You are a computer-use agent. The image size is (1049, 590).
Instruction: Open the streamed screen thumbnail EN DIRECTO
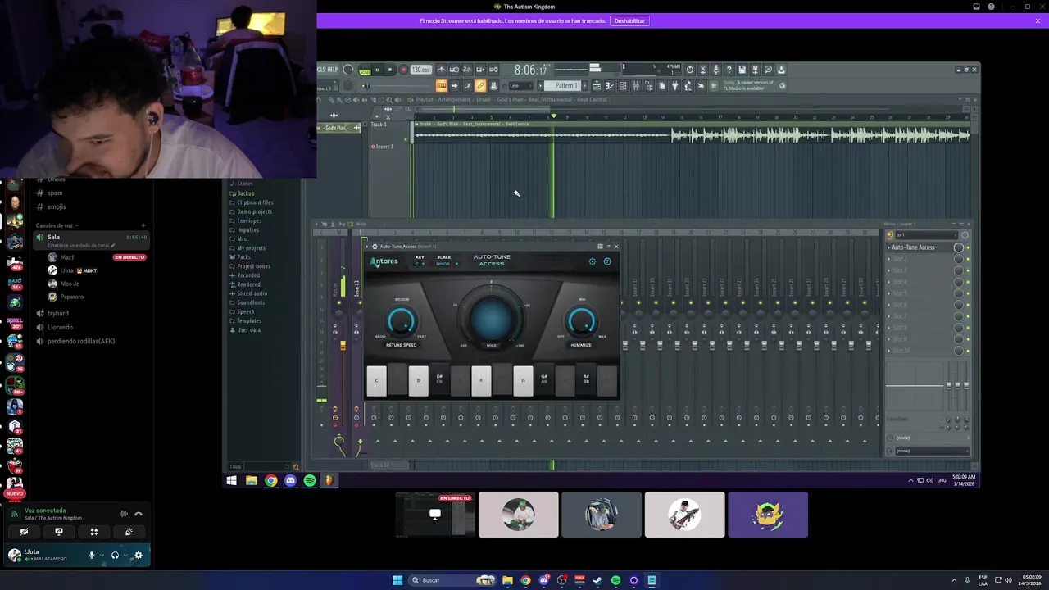[x=435, y=515]
